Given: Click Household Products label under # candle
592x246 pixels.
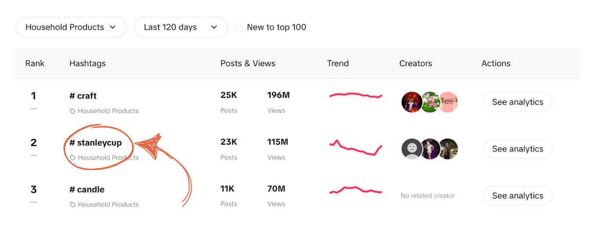Looking at the screenshot, I should 108,205.
